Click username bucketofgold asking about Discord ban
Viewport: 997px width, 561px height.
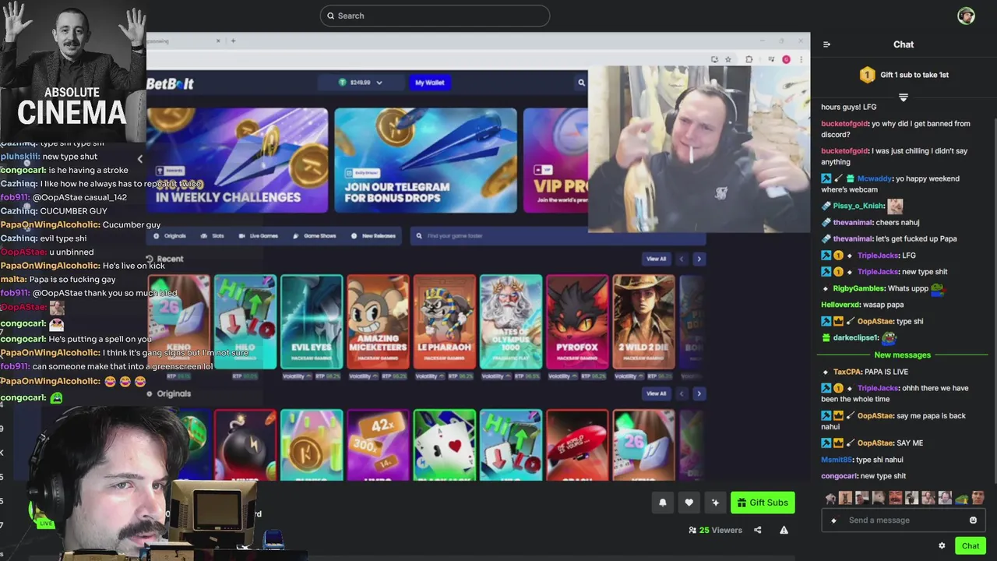(844, 124)
